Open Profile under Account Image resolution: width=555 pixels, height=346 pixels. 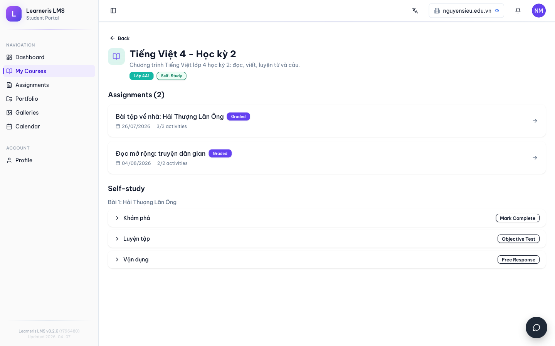[49, 160]
